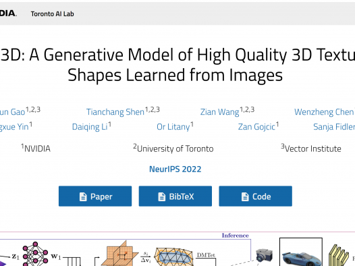Image resolution: width=355 pixels, height=266 pixels.
Task: Click the NVIDIA affiliation text
Action: click(x=36, y=149)
